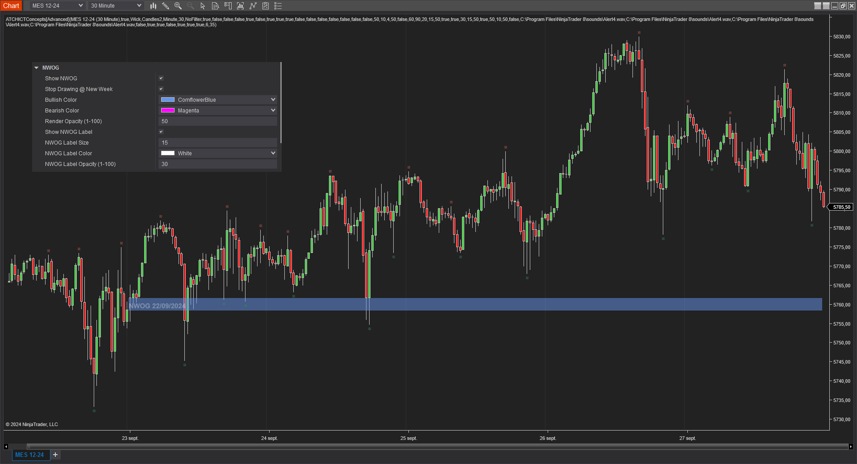Image resolution: width=857 pixels, height=464 pixels.
Task: Click the 25 sept. date label
Action: point(409,438)
